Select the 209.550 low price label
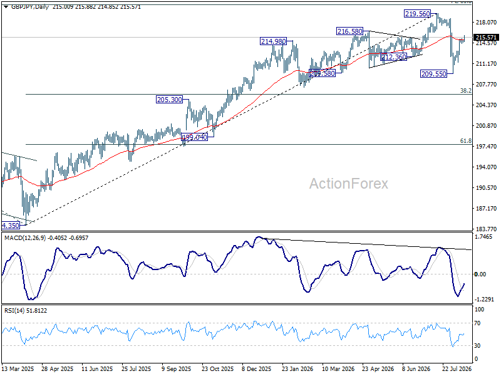 [x=433, y=74]
